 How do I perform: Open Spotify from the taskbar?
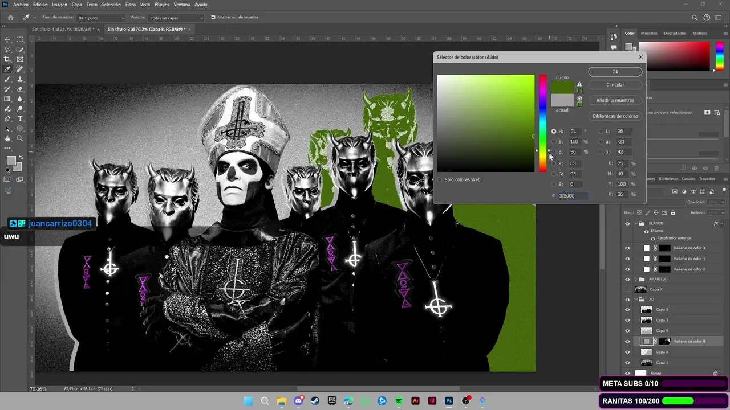(399, 401)
